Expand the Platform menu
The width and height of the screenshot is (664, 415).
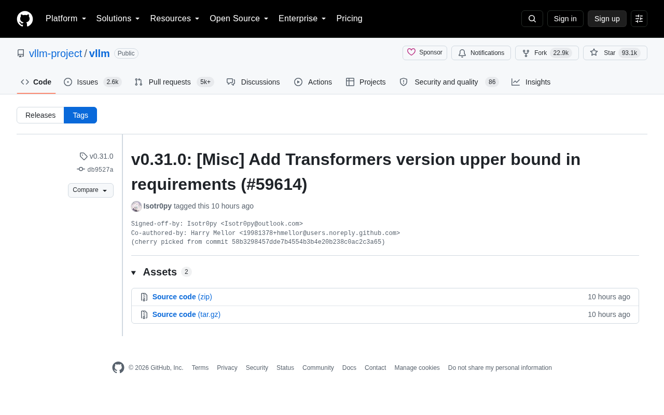click(66, 19)
